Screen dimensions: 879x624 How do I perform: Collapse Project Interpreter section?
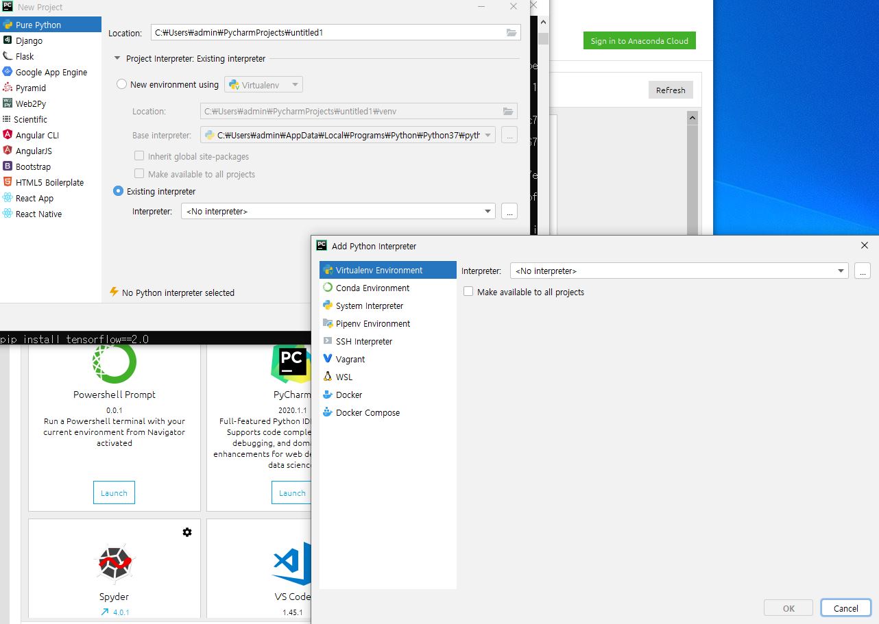[117, 59]
